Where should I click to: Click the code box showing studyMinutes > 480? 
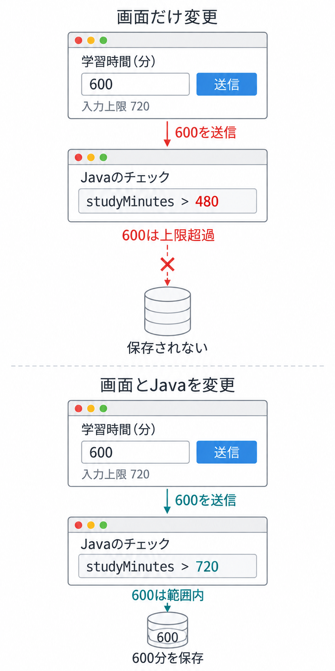167,201
